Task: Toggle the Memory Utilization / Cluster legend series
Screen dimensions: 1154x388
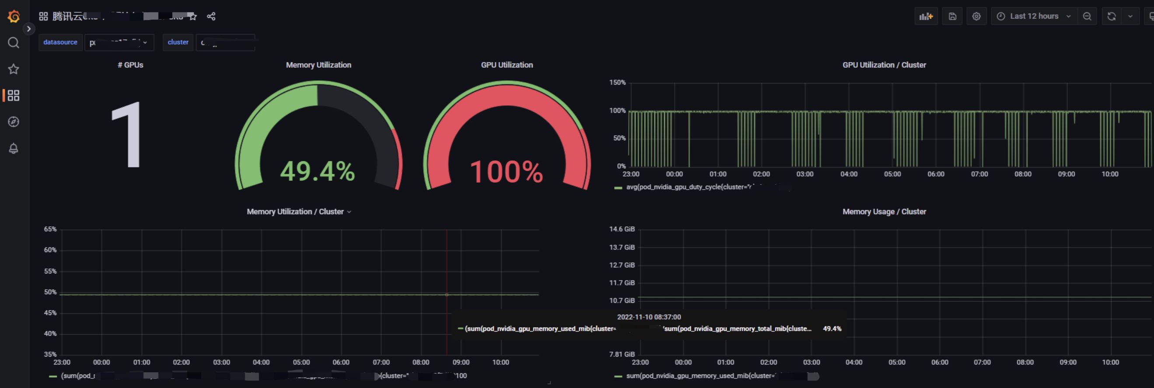Action: (x=264, y=376)
